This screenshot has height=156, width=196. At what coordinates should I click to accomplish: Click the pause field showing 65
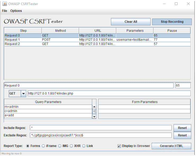pos(183,86)
